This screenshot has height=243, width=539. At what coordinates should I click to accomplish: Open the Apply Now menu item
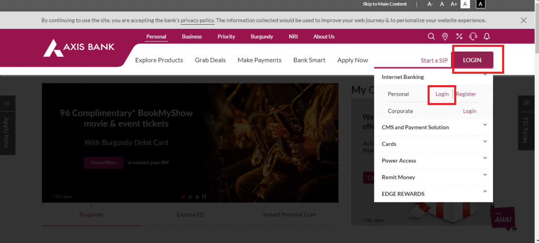coord(353,60)
